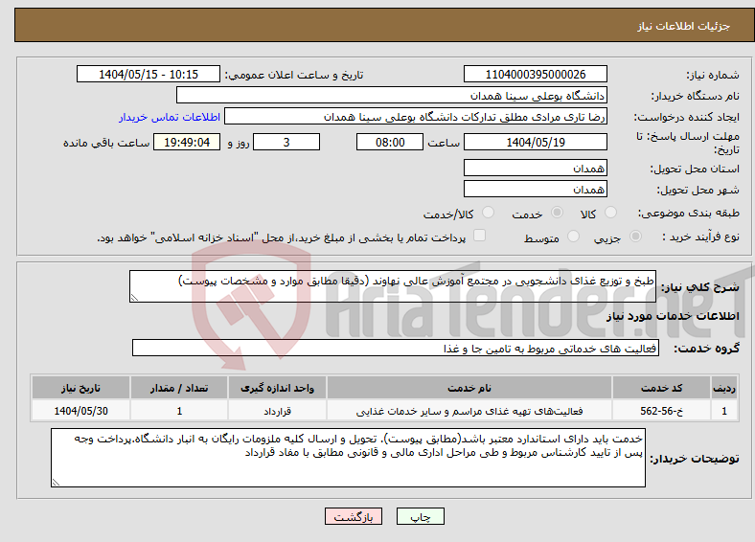Click the delivery city field همدان
Viewport: 755px width, 542px height.
click(x=536, y=189)
